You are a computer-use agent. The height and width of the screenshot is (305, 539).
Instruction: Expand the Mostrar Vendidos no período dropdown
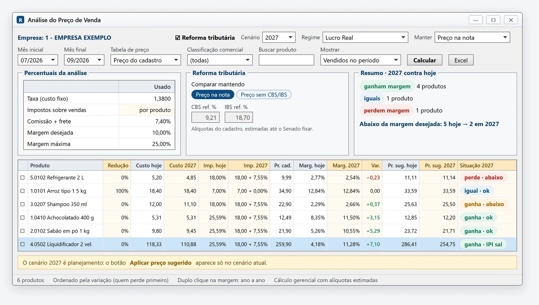click(360, 60)
